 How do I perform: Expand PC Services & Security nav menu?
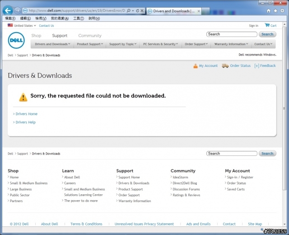161,44
